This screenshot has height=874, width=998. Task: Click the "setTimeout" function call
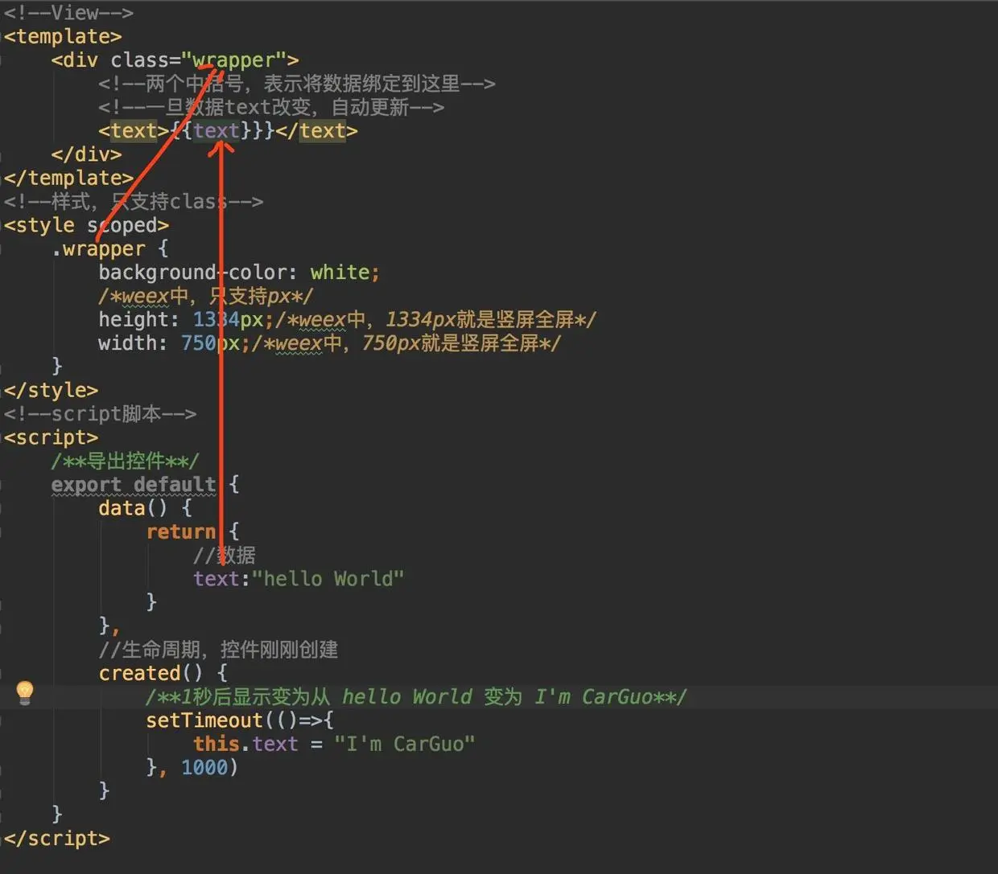(x=204, y=720)
